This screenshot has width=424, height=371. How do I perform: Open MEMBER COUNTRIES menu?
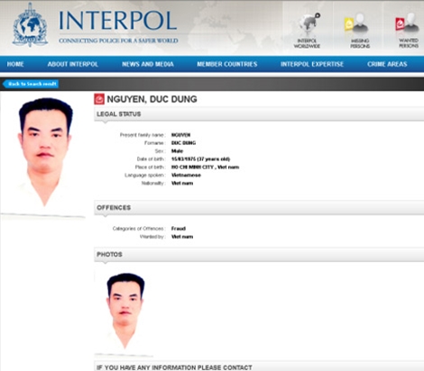(x=227, y=64)
